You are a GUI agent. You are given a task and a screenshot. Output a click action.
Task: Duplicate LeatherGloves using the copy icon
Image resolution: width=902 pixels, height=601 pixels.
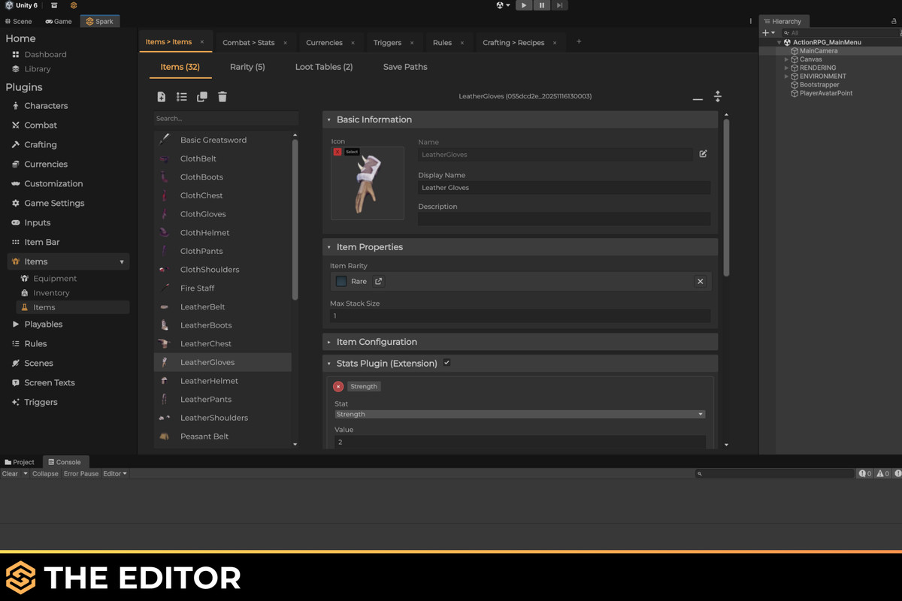tap(201, 96)
